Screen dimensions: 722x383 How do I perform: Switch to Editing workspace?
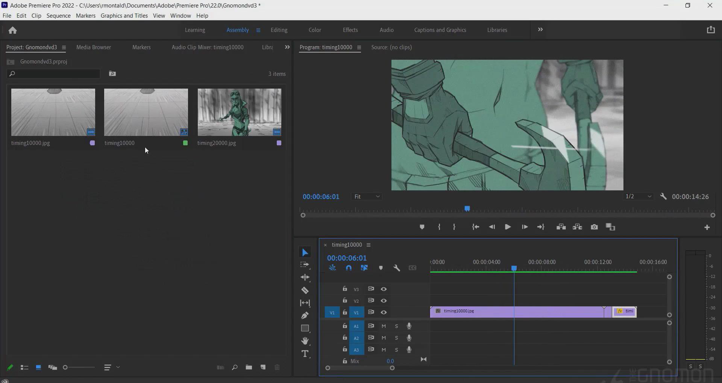click(279, 30)
